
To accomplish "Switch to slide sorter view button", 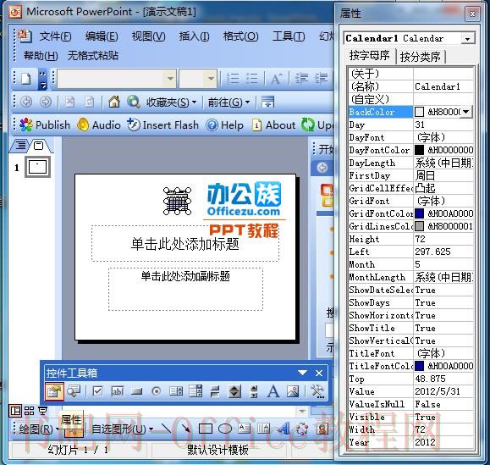I will click(29, 411).
